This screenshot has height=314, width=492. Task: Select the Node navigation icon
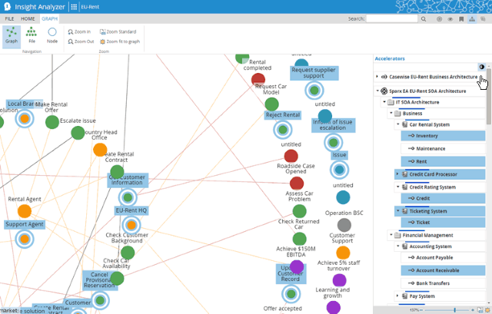[x=52, y=35]
